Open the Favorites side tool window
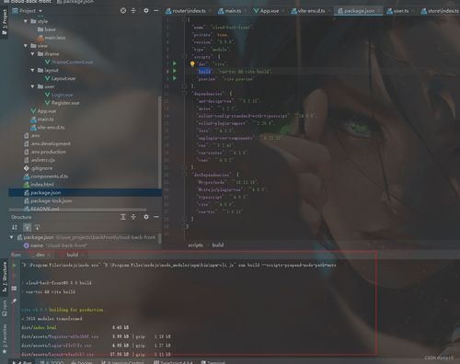 5,338
